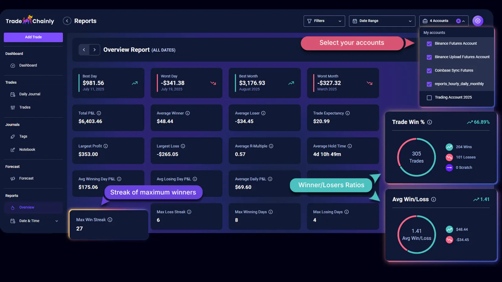This screenshot has width=502, height=282.
Task: Open the Filters dropdown
Action: (324, 21)
